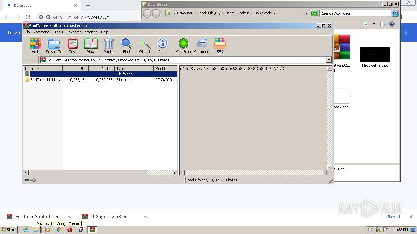Screen dimensions: 417x234
Task: Close the Chrome downloads shelf
Action: [x=411, y=217]
